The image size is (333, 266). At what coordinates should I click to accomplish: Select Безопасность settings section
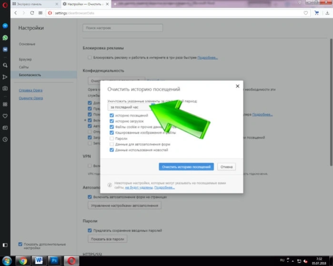tap(44, 75)
